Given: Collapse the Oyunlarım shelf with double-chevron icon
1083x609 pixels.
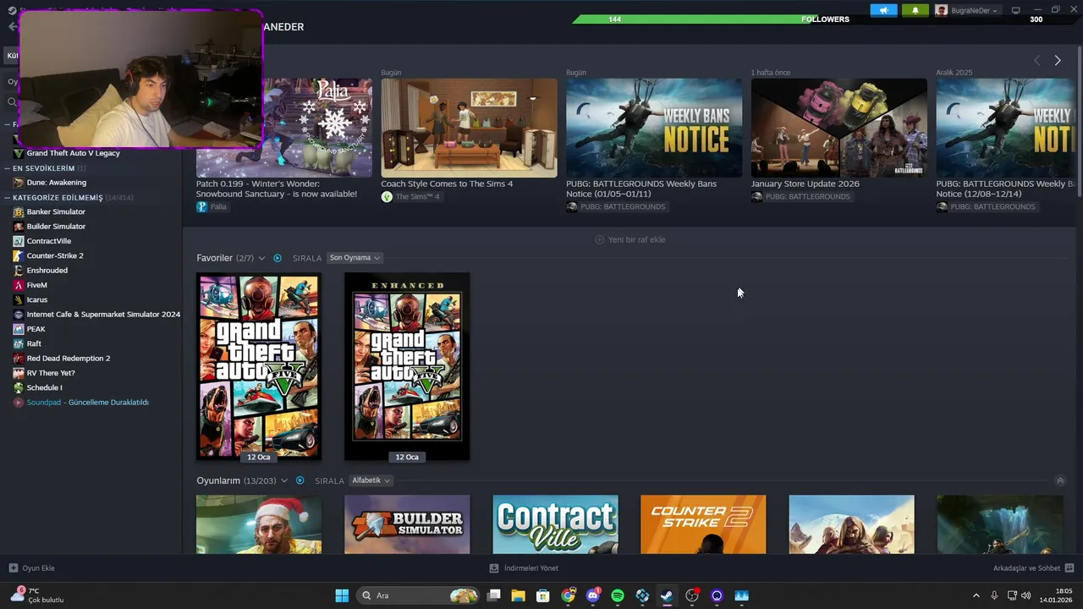Looking at the screenshot, I should [x=1060, y=480].
